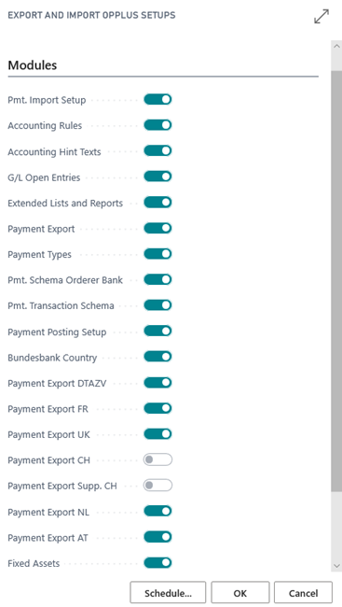The image size is (342, 607).
Task: Turn off Payment Export NL
Action: (157, 511)
